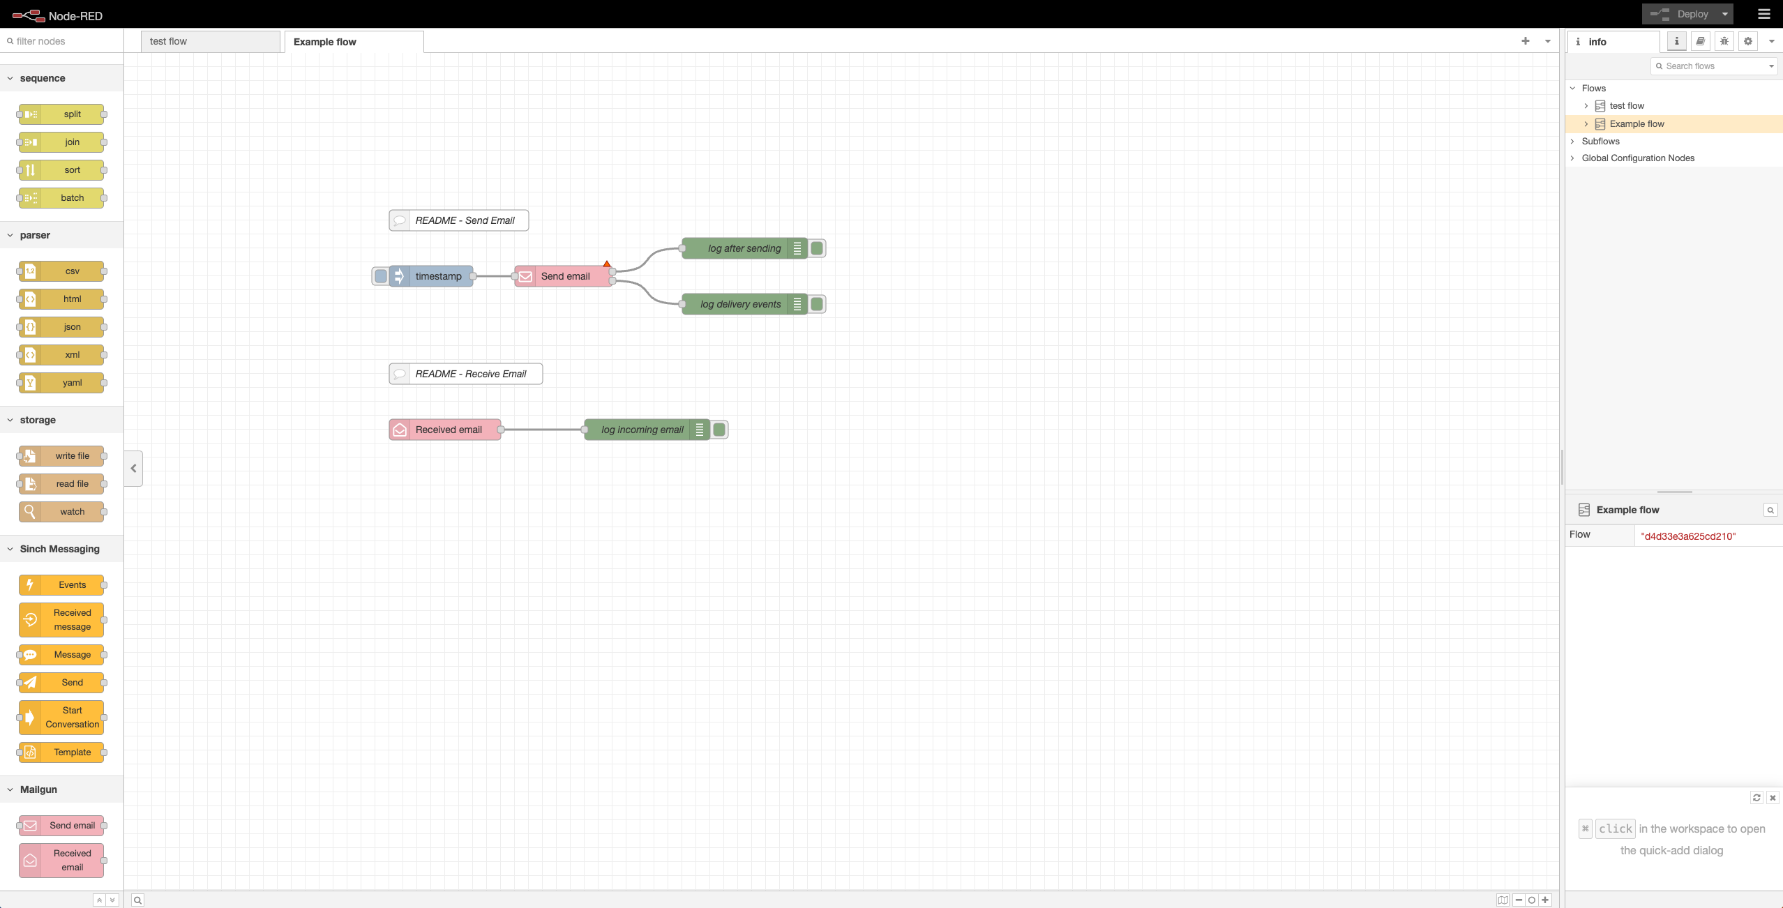Expand Global Configuration Nodes tree item
Screen dimensions: 1783x908
(x=1572, y=158)
